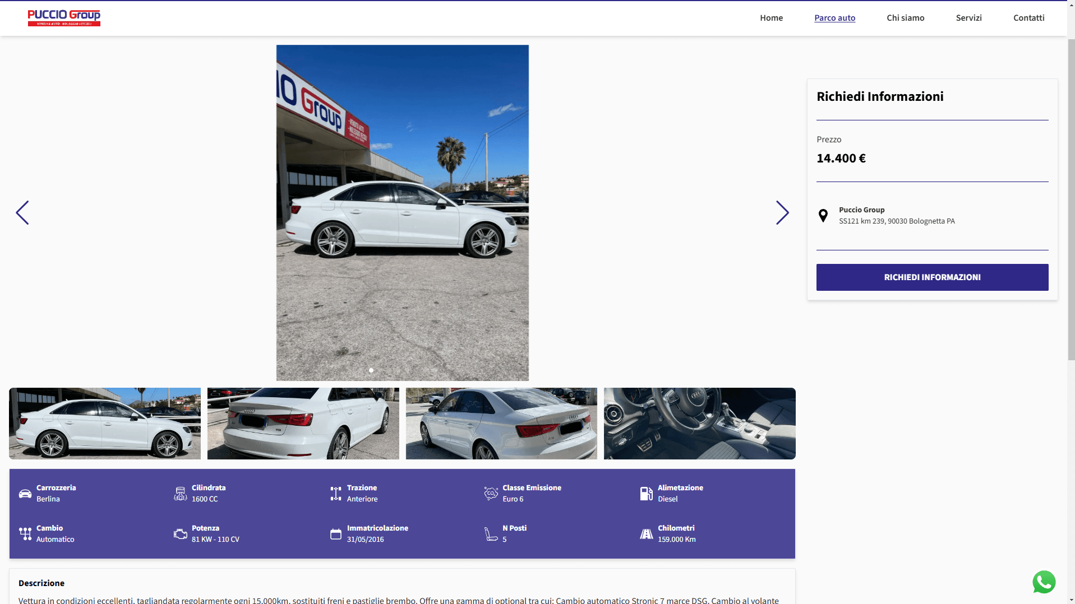Click the previous image arrow
This screenshot has height=604, width=1075.
pyautogui.click(x=22, y=213)
